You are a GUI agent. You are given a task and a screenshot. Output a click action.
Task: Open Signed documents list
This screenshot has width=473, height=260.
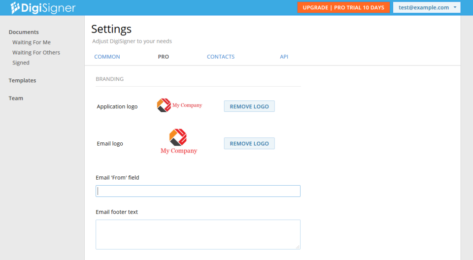tap(21, 63)
